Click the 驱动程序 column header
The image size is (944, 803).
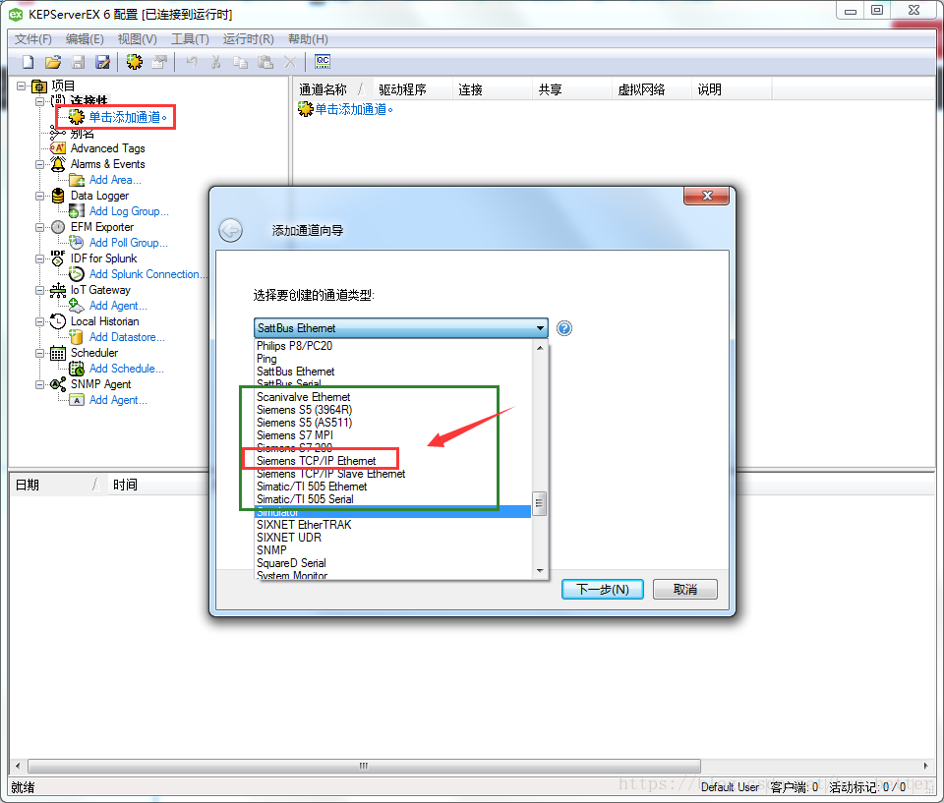[x=412, y=89]
